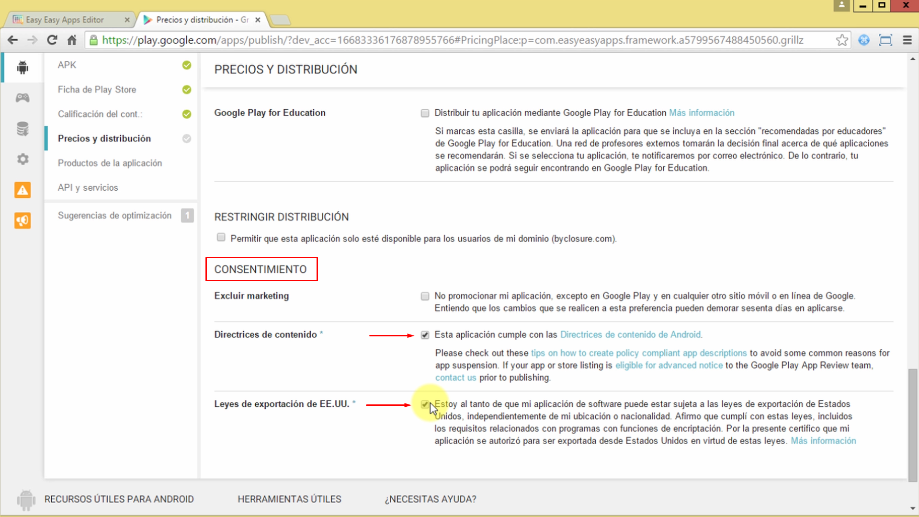Select Ficha de Play Store menu item

(97, 90)
